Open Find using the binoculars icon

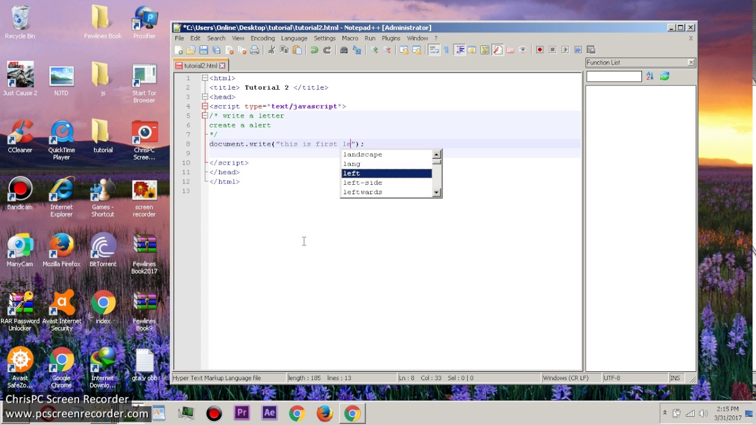[343, 50]
